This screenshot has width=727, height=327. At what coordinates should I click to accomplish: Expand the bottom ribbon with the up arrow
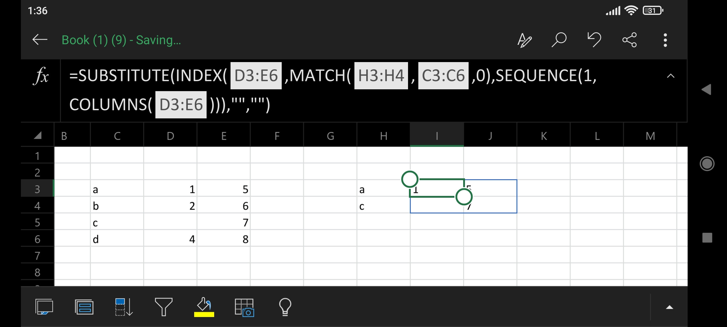click(669, 307)
